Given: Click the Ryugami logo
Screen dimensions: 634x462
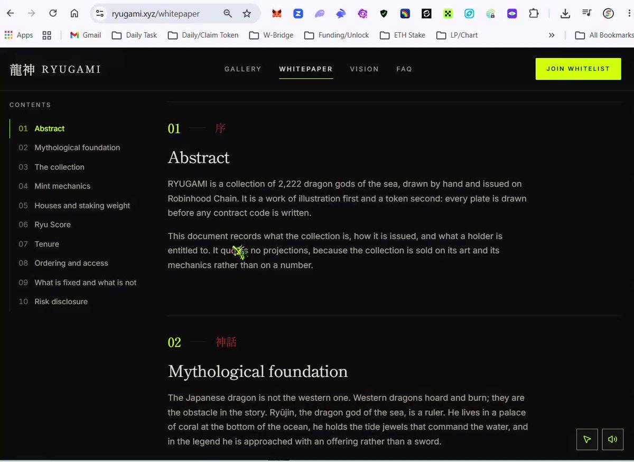Looking at the screenshot, I should (x=55, y=69).
